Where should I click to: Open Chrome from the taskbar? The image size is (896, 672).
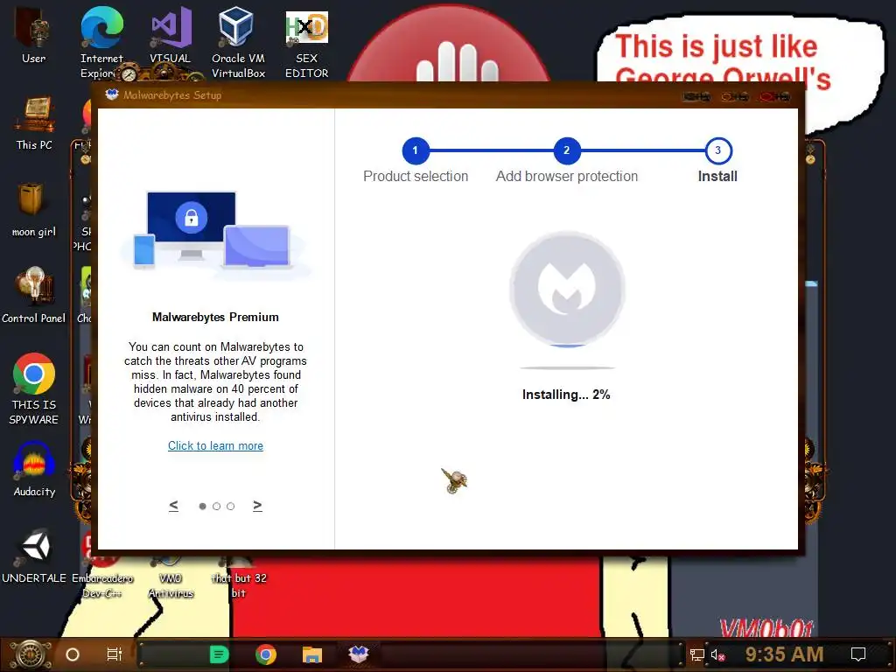(x=266, y=654)
